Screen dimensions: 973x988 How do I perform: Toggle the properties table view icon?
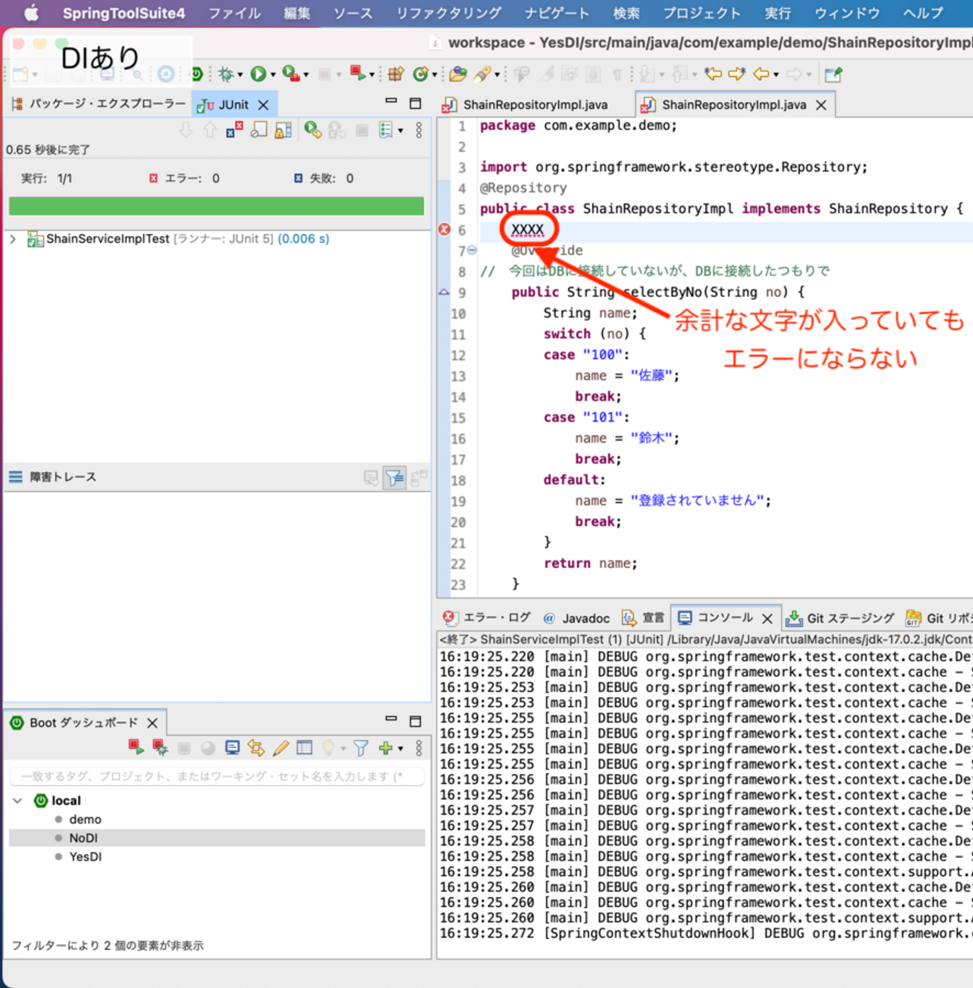(305, 748)
